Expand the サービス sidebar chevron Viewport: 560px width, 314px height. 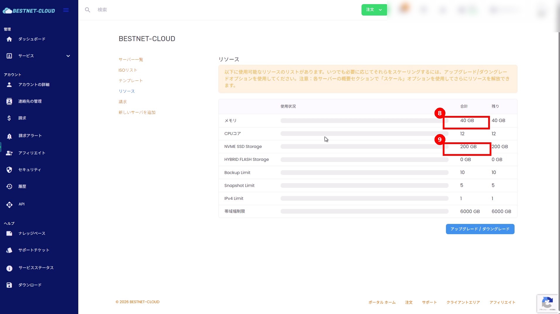tap(68, 56)
